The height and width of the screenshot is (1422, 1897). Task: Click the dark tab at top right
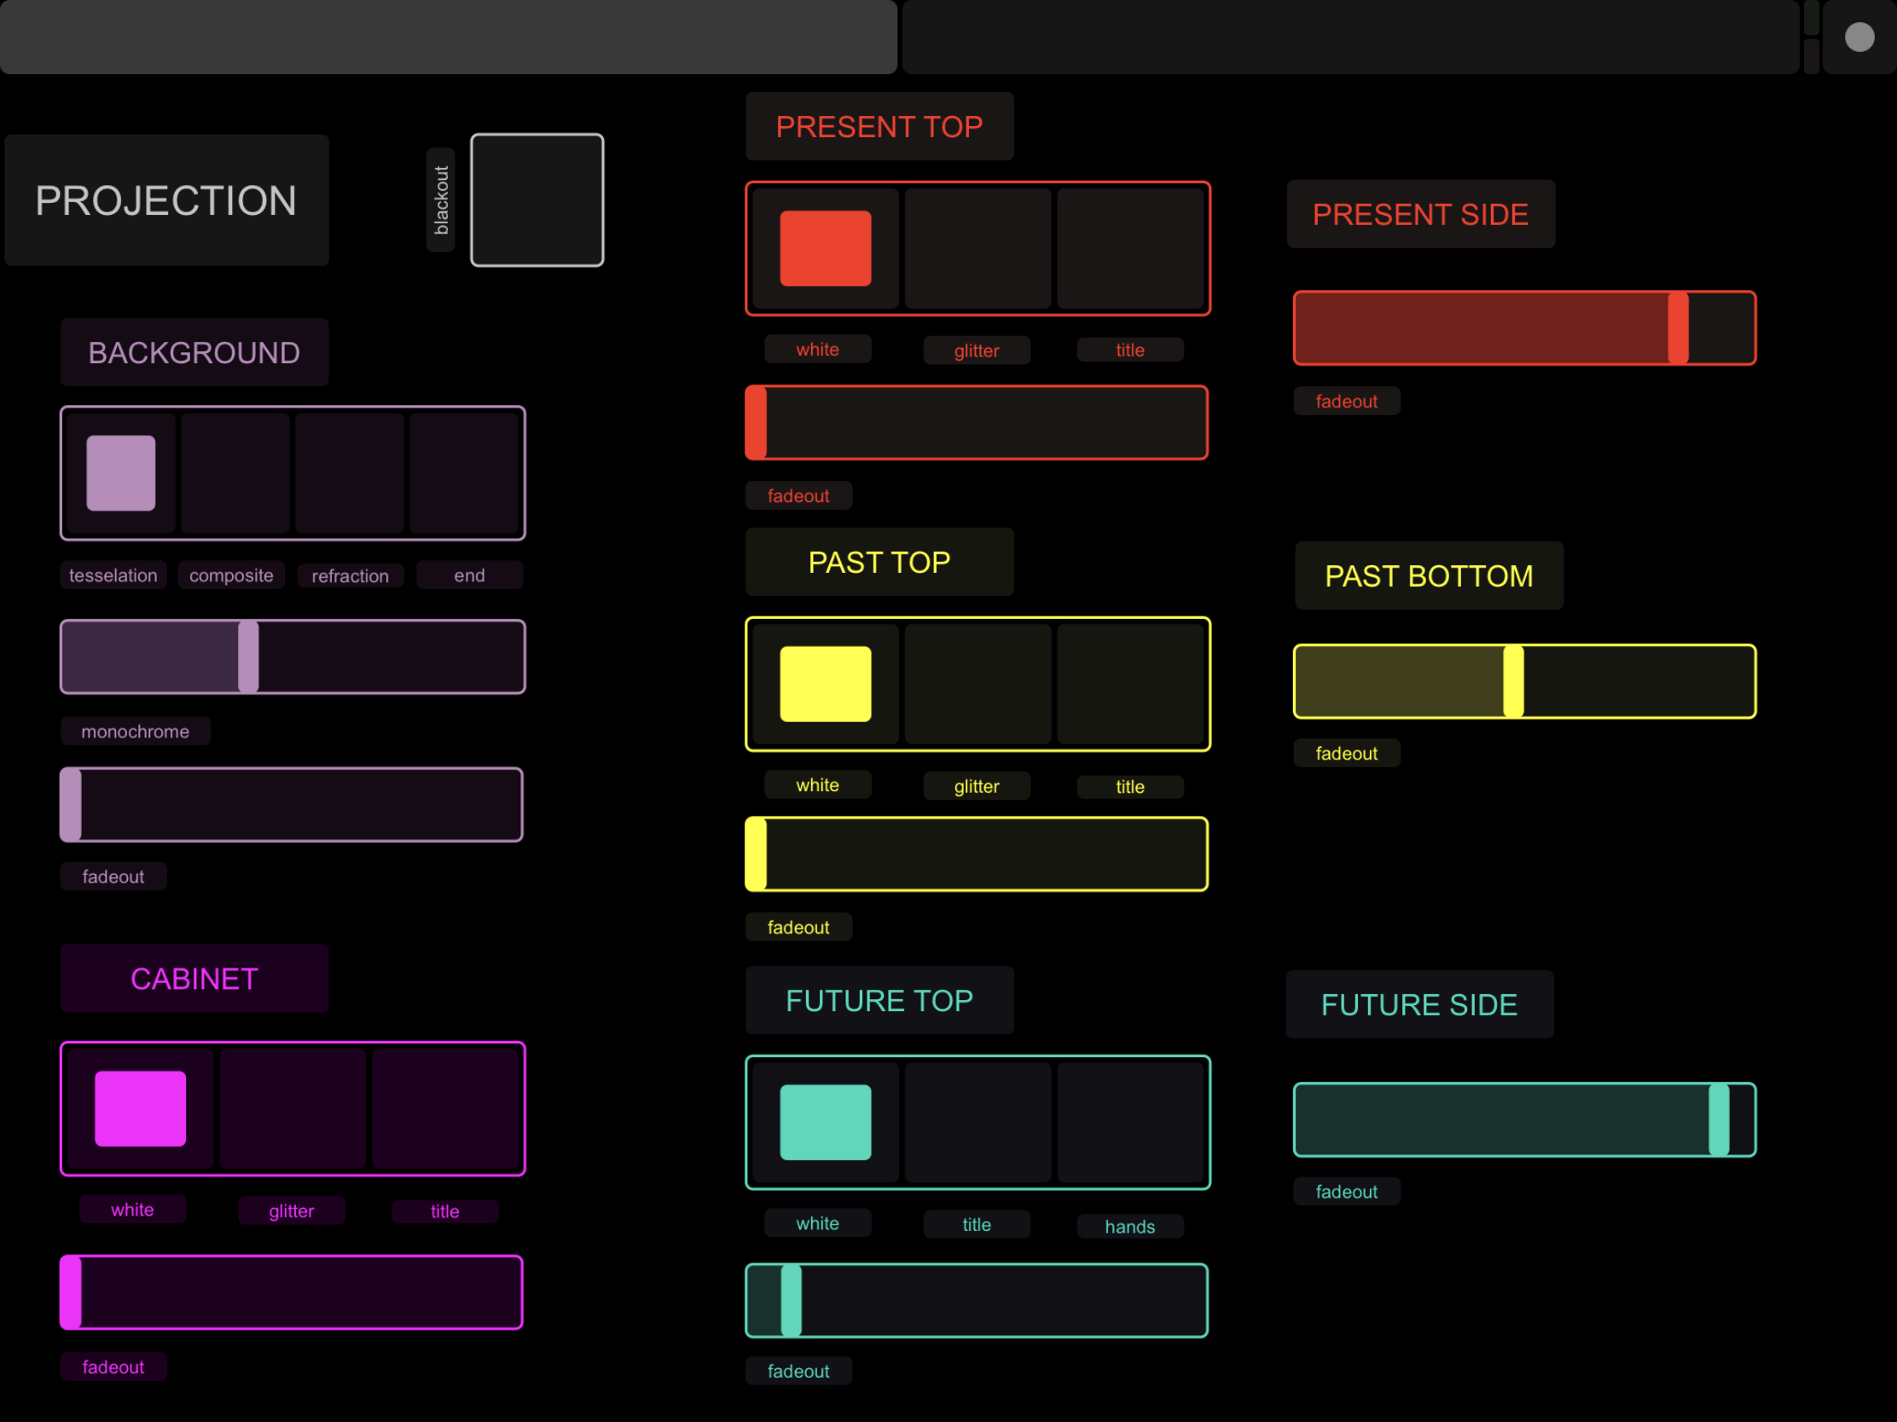(1350, 37)
